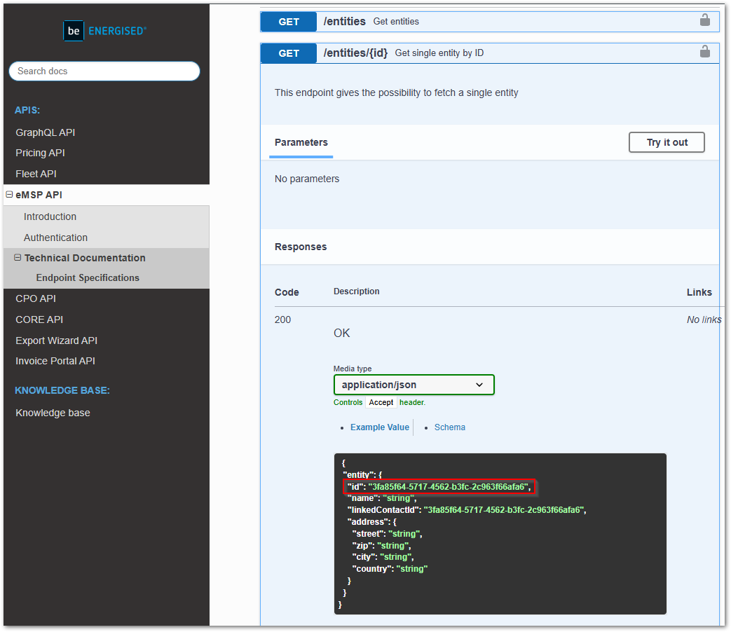The height and width of the screenshot is (632, 731).
Task: Open Endpoint Specifications page
Action: click(88, 277)
